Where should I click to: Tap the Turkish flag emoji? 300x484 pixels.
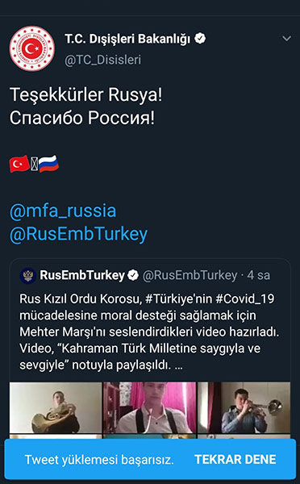point(19,164)
